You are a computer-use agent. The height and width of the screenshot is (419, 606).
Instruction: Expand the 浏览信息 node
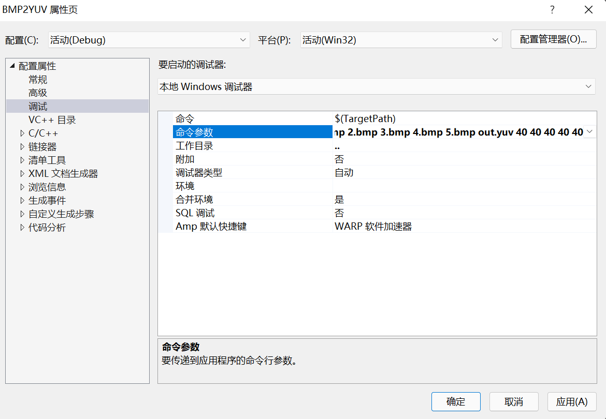click(22, 187)
